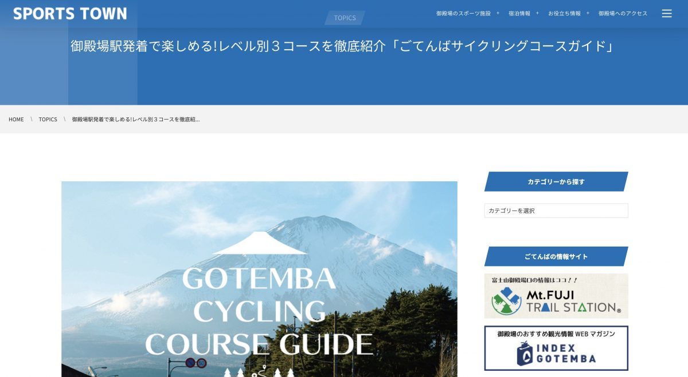Viewport: 688px width, 377px height.
Task: Click HOME breadcrumb link
Action: [16, 120]
